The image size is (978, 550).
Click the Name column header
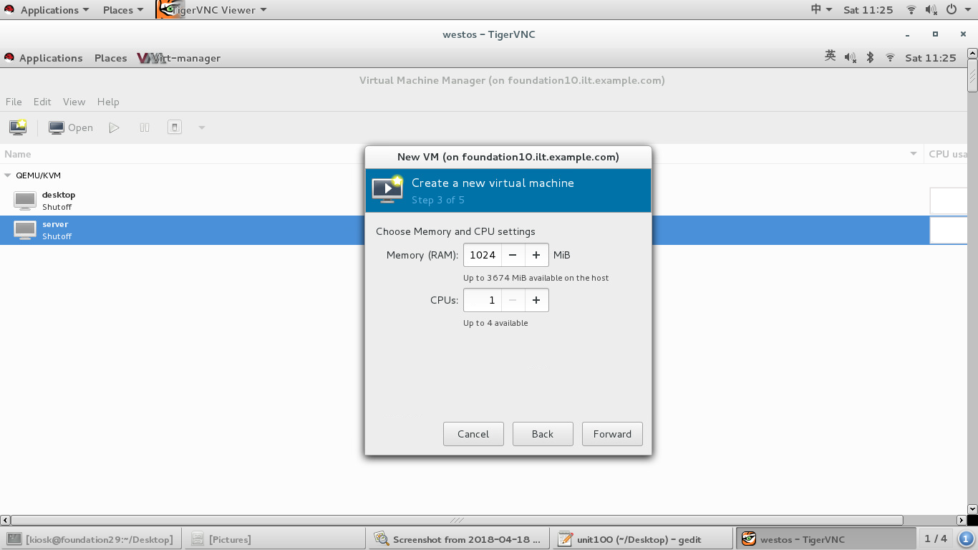pyautogui.click(x=462, y=154)
